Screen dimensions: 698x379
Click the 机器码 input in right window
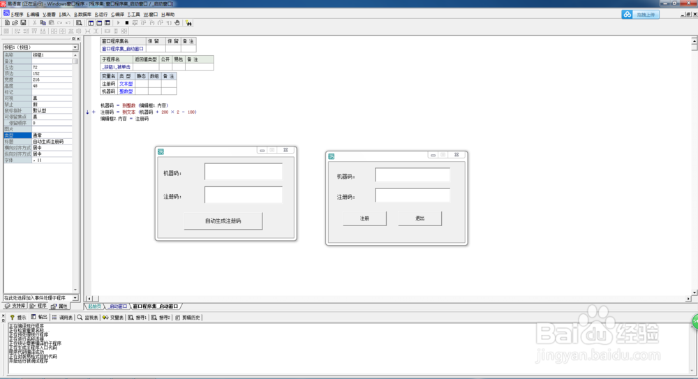pyautogui.click(x=413, y=174)
